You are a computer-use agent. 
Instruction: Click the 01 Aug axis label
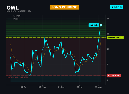(99, 87)
